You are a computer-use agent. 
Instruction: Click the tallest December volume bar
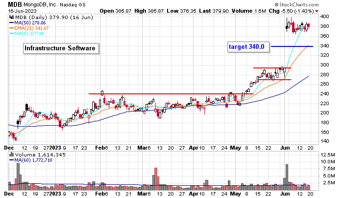(18, 176)
